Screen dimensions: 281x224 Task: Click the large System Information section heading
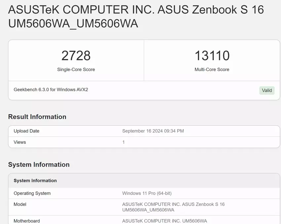[x=39, y=165]
